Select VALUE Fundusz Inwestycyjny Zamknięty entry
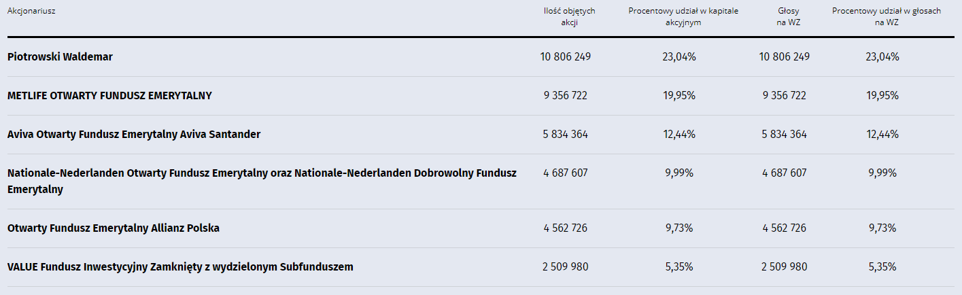Screen dimensions: 962x295 180,267
